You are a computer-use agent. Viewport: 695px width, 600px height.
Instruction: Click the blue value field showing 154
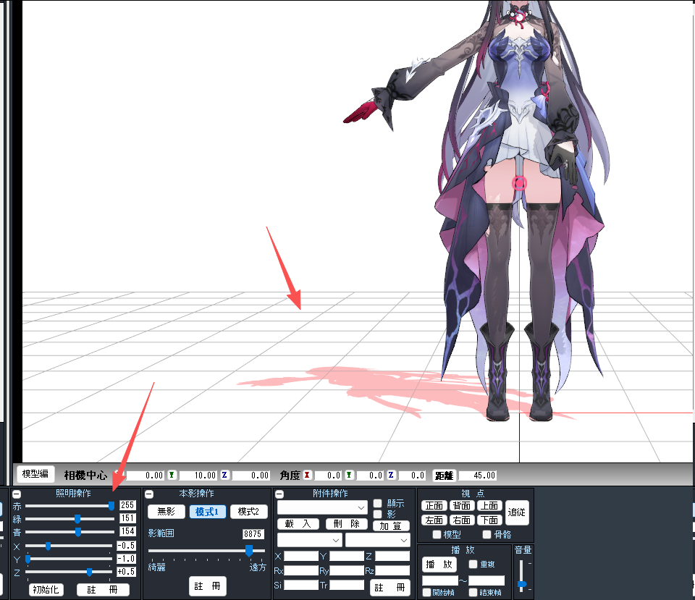(127, 531)
